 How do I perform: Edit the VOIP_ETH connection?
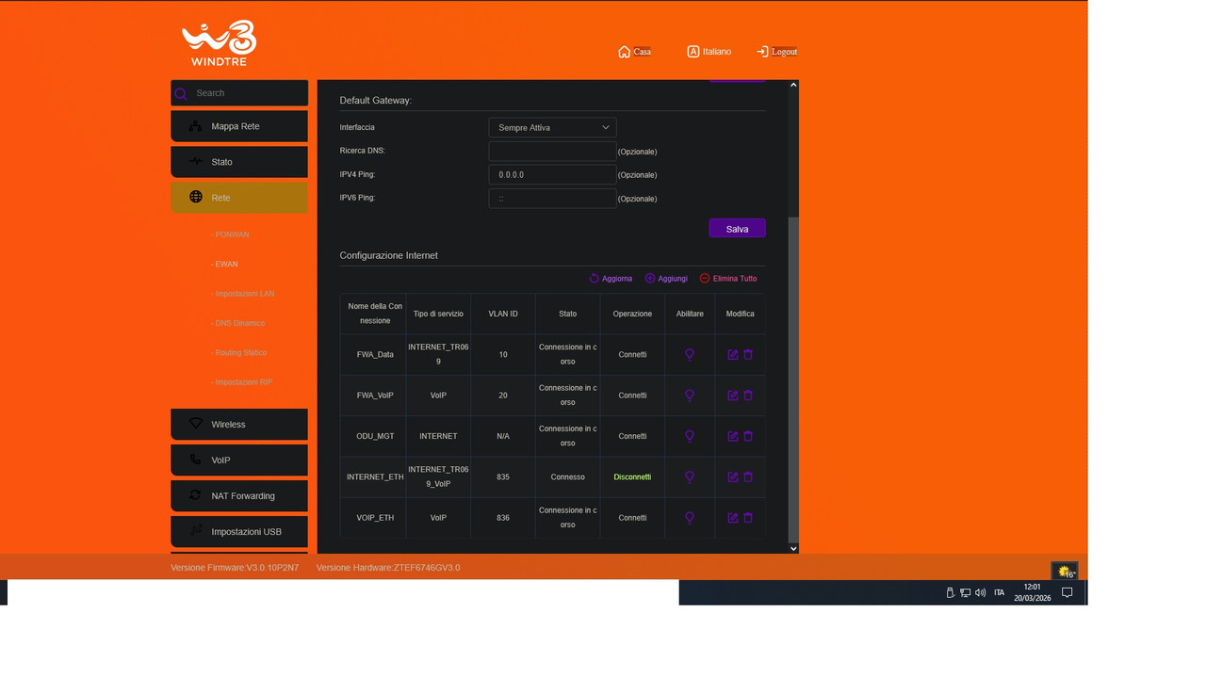(733, 518)
